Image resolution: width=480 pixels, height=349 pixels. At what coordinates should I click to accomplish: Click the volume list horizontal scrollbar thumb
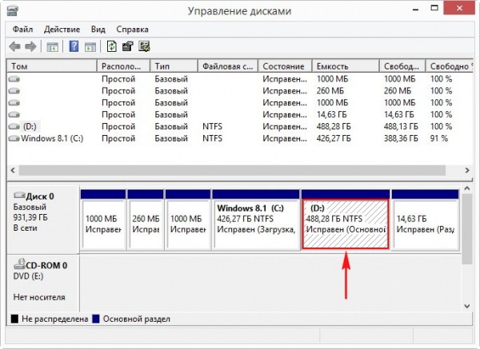pyautogui.click(x=232, y=170)
